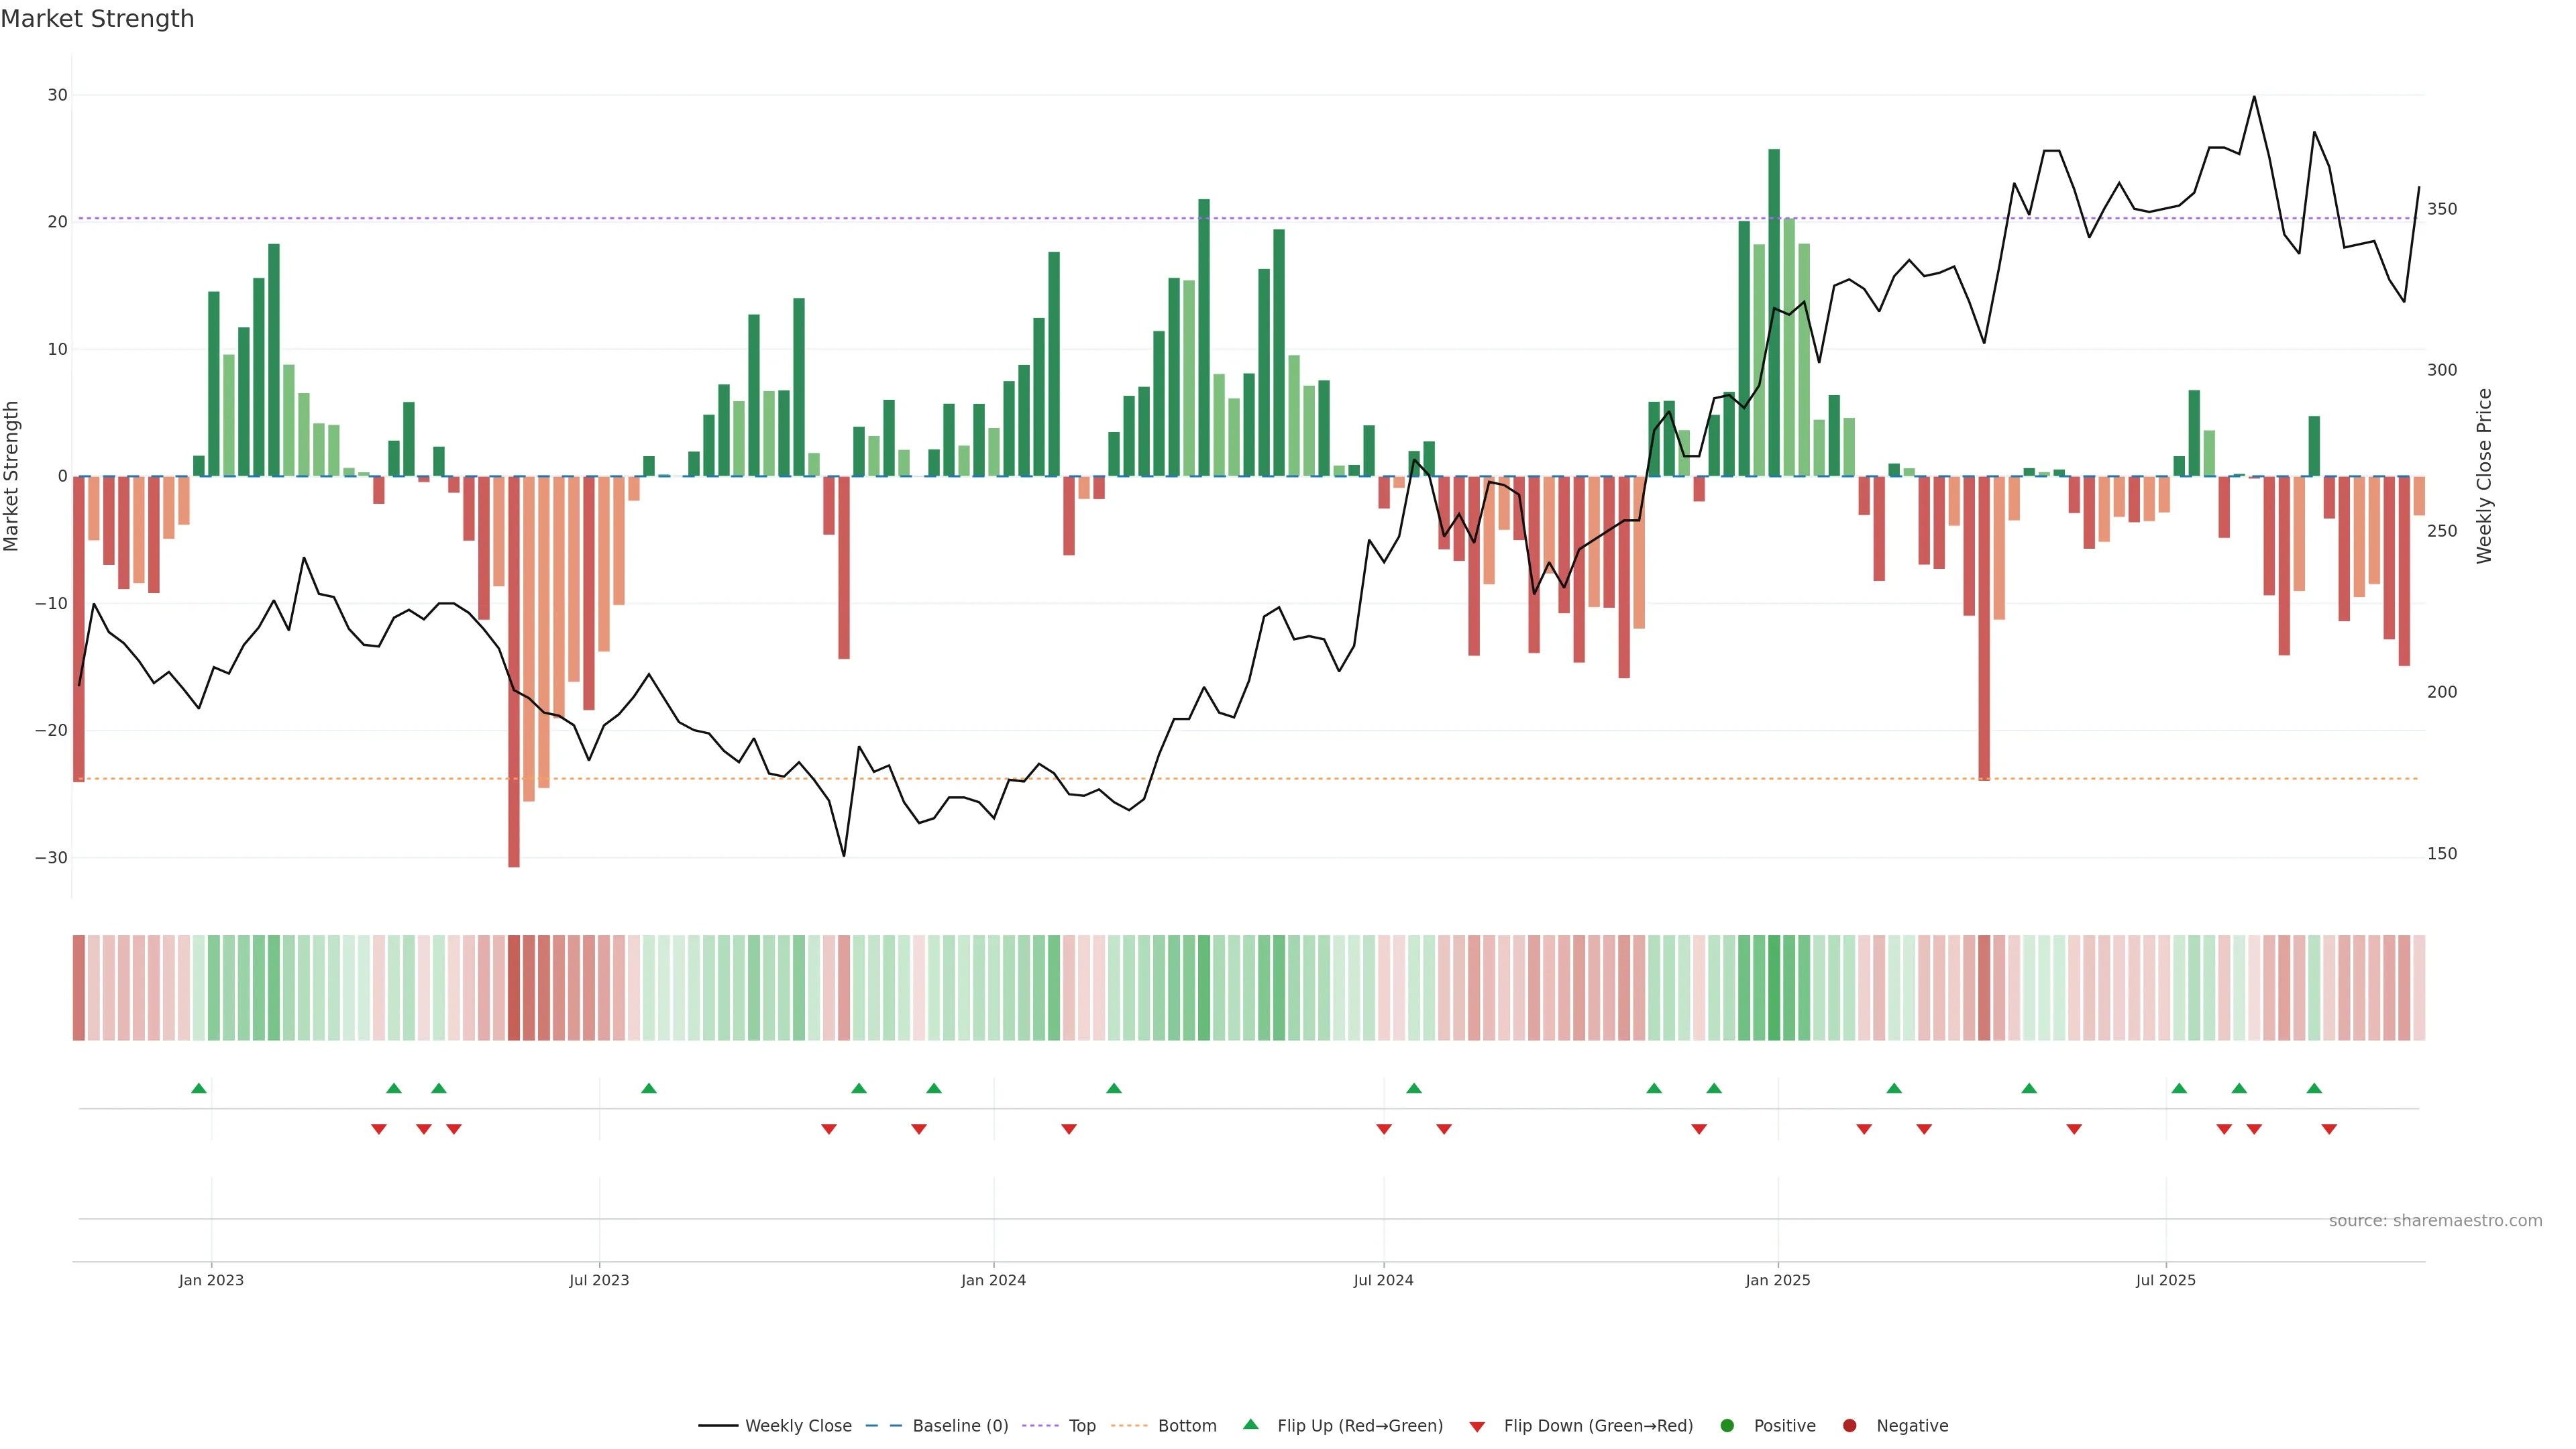Click the last red flip-down triangle marker

click(2329, 1129)
